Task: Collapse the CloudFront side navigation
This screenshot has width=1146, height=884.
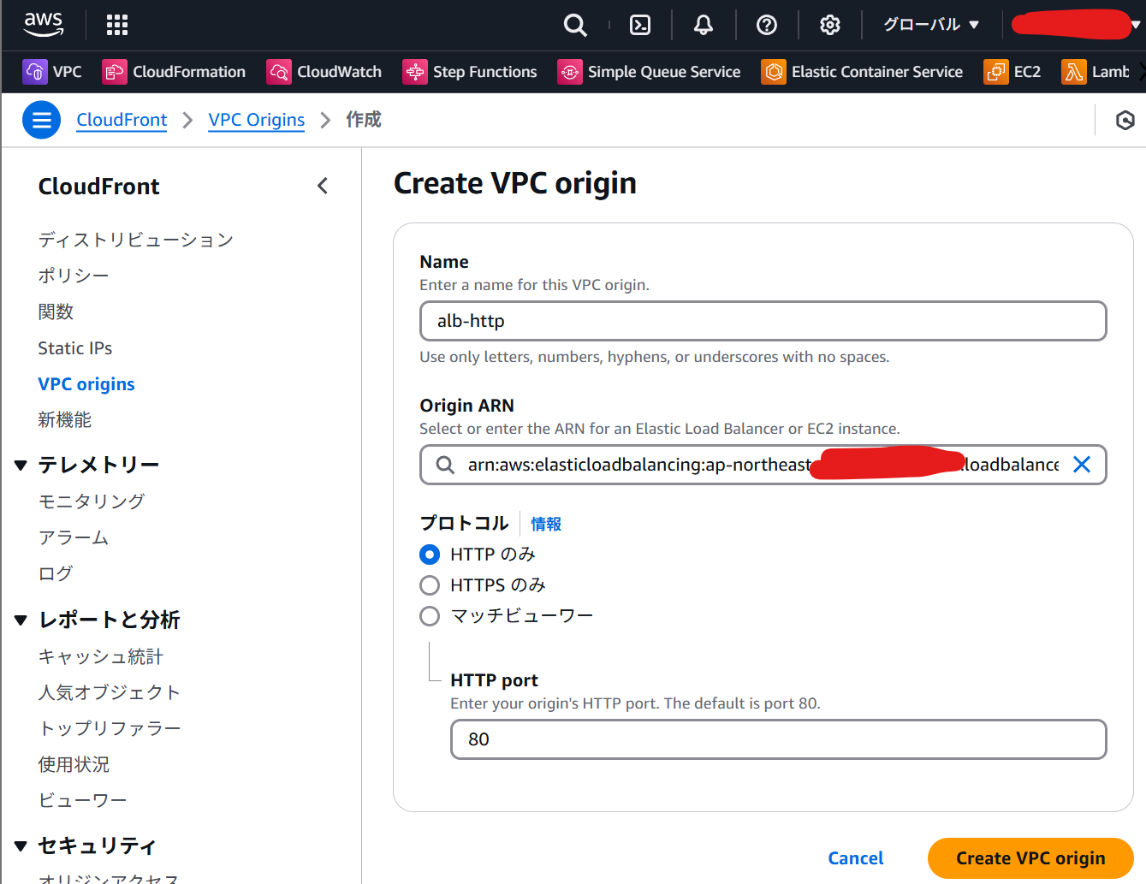Action: 323,186
